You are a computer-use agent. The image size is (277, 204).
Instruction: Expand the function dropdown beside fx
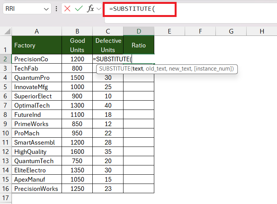pyautogui.click(x=99, y=9)
